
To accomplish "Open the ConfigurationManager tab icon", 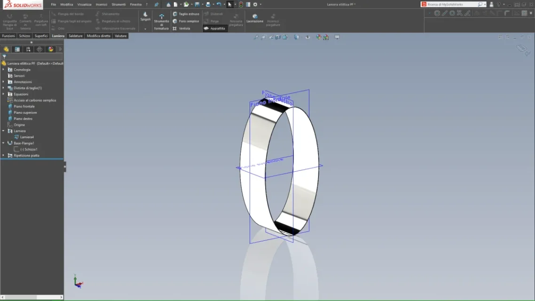I will click(x=28, y=49).
